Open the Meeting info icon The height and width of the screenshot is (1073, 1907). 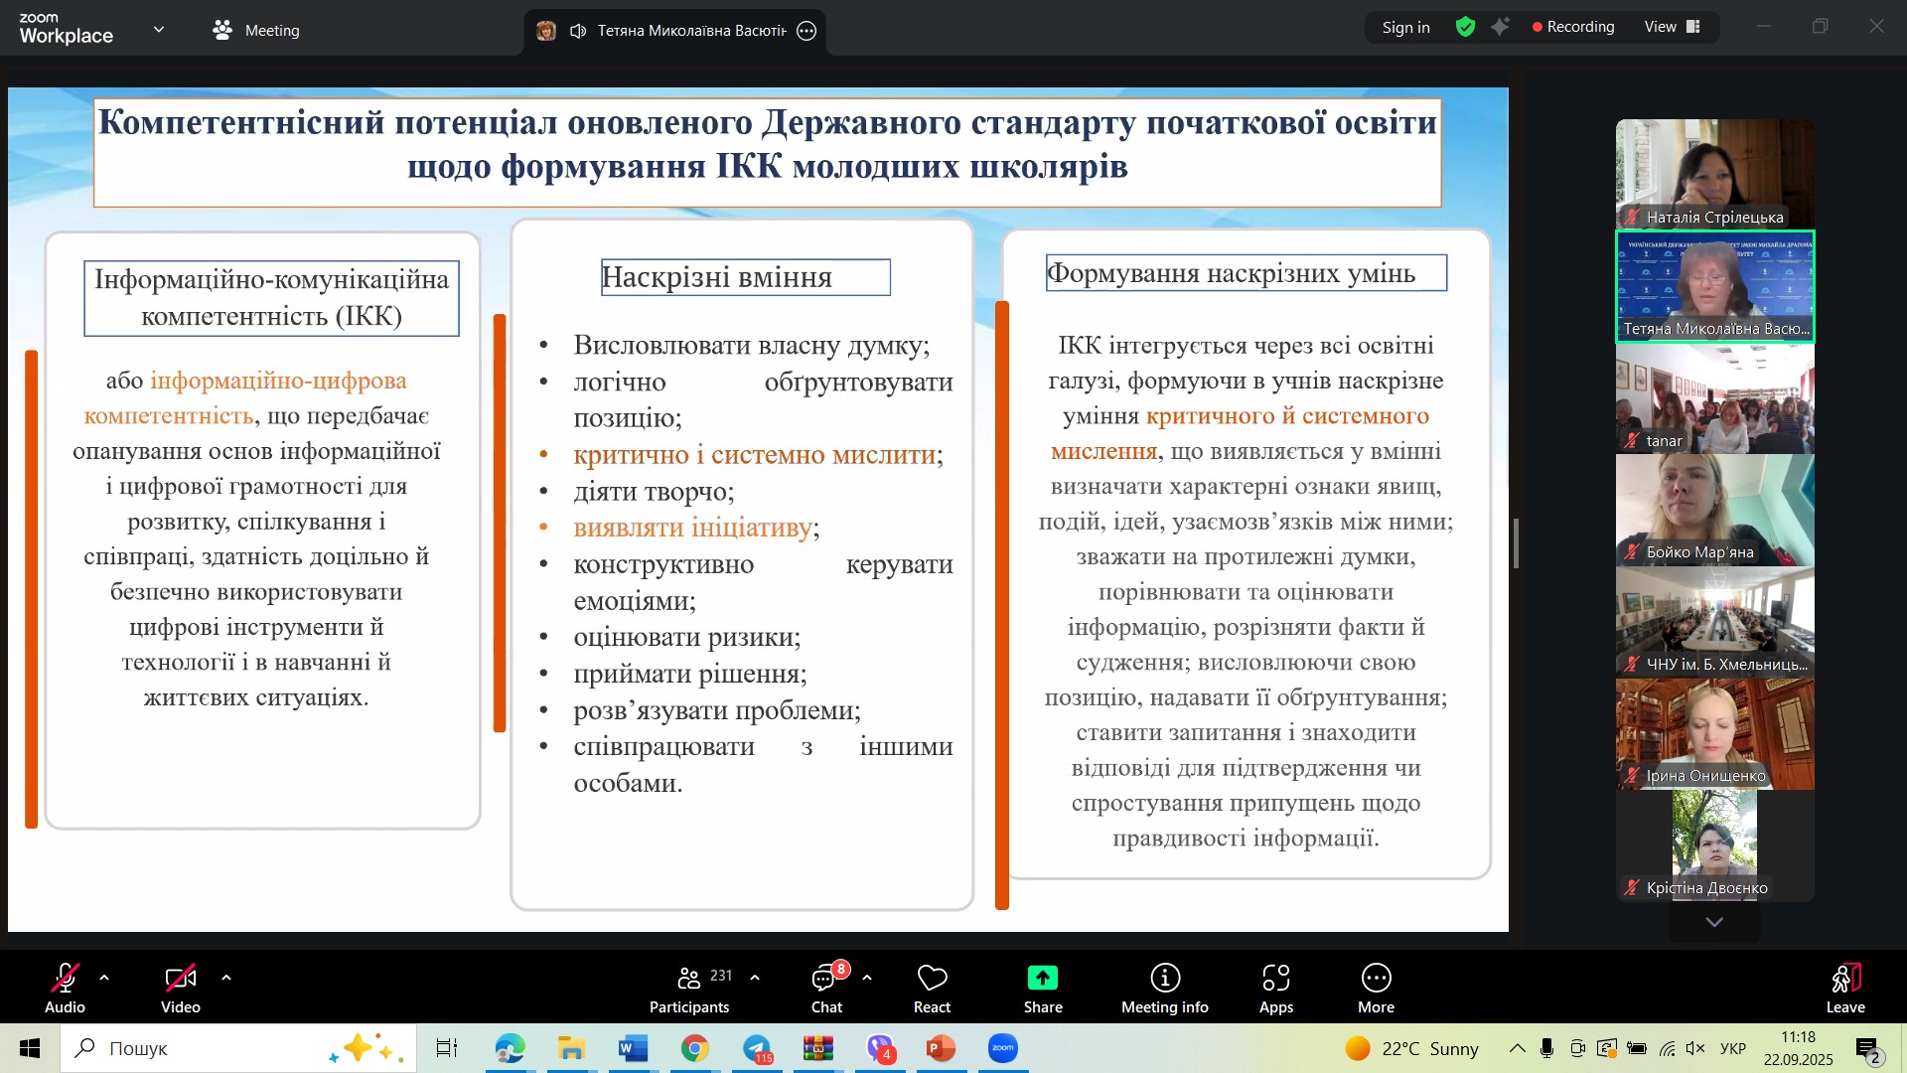pos(1164,980)
